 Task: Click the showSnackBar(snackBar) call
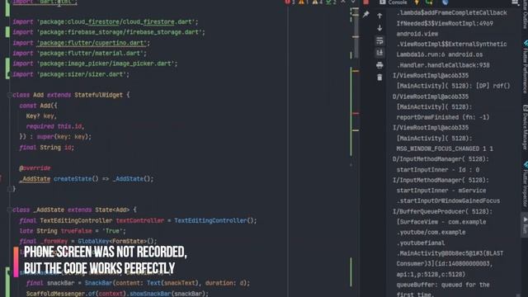coord(168,294)
